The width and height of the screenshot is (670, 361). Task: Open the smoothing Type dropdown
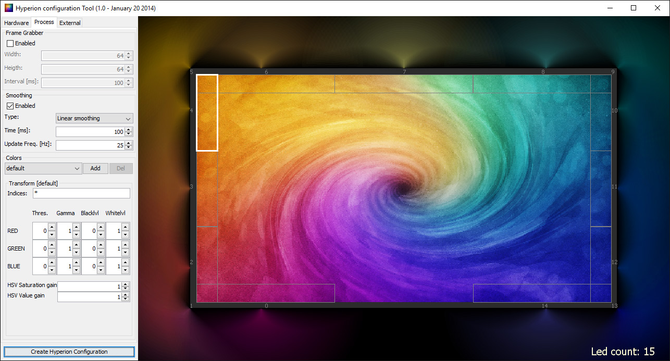[x=94, y=118]
